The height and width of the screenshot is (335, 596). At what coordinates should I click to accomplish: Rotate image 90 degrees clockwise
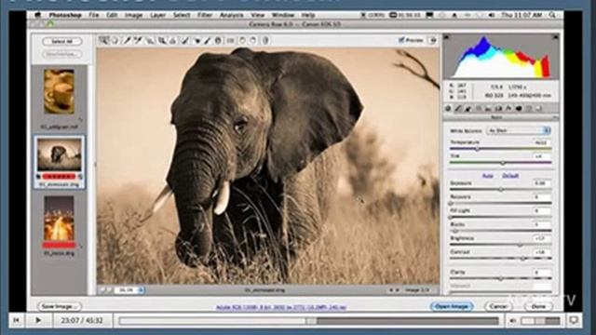click(253, 40)
